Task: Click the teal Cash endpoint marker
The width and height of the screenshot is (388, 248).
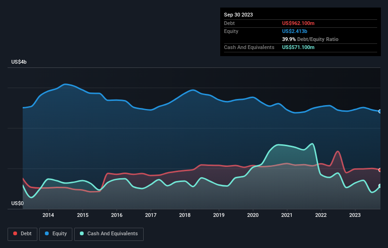Action: point(380,186)
